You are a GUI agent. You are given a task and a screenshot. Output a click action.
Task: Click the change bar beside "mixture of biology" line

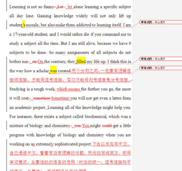(x=7, y=125)
